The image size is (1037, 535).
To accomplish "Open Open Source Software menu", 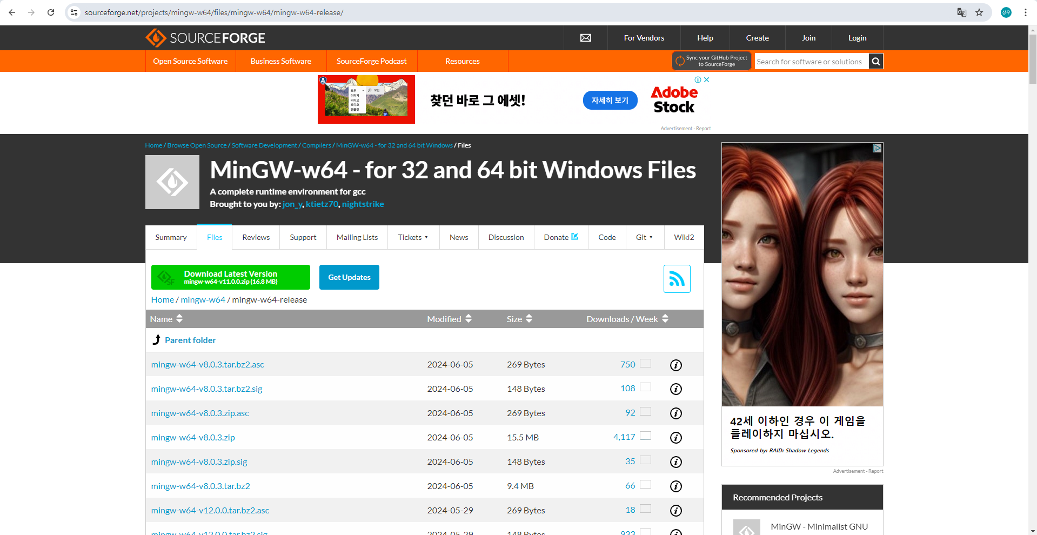I will [x=190, y=61].
